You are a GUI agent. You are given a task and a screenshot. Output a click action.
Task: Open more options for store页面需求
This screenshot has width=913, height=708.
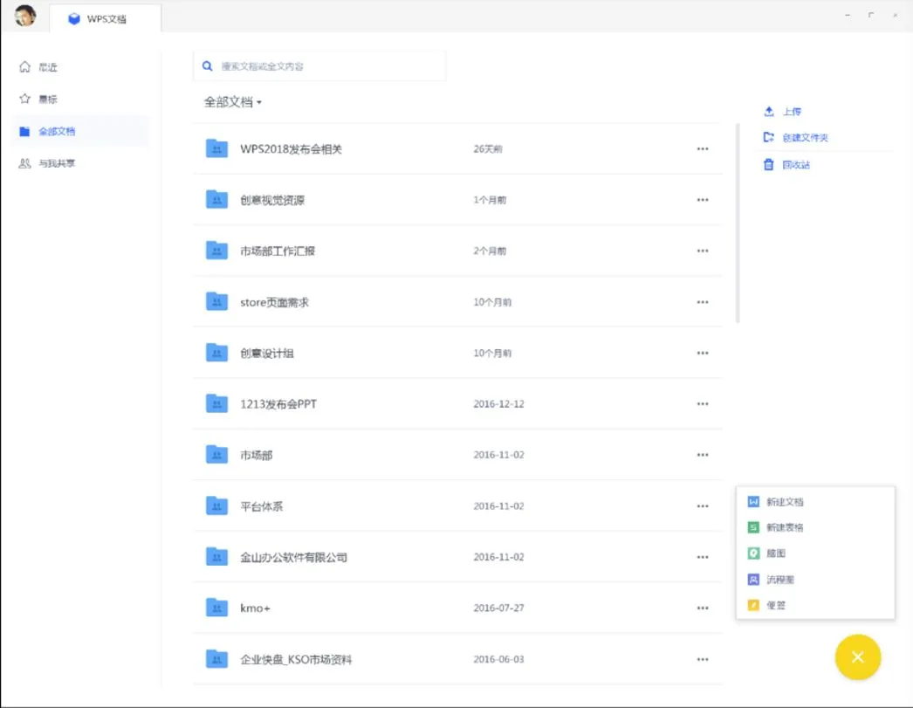703,302
